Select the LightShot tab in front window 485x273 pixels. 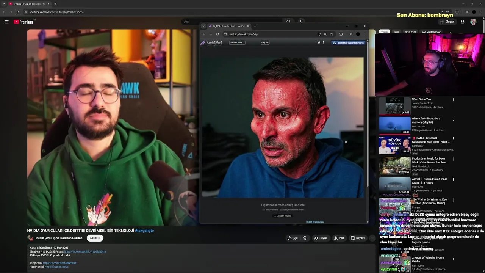pyautogui.click(x=229, y=26)
